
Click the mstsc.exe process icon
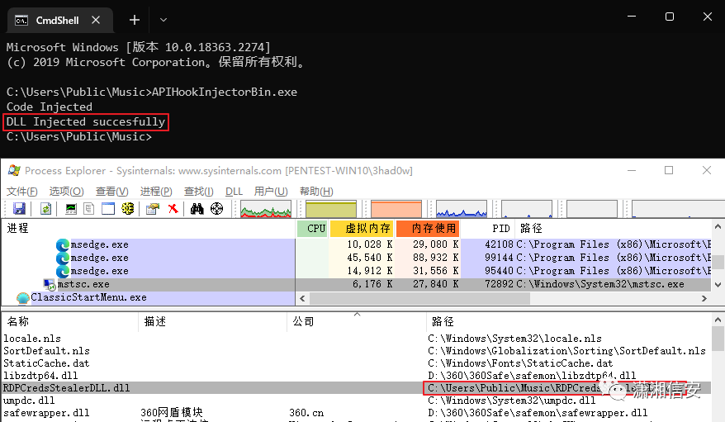point(49,284)
